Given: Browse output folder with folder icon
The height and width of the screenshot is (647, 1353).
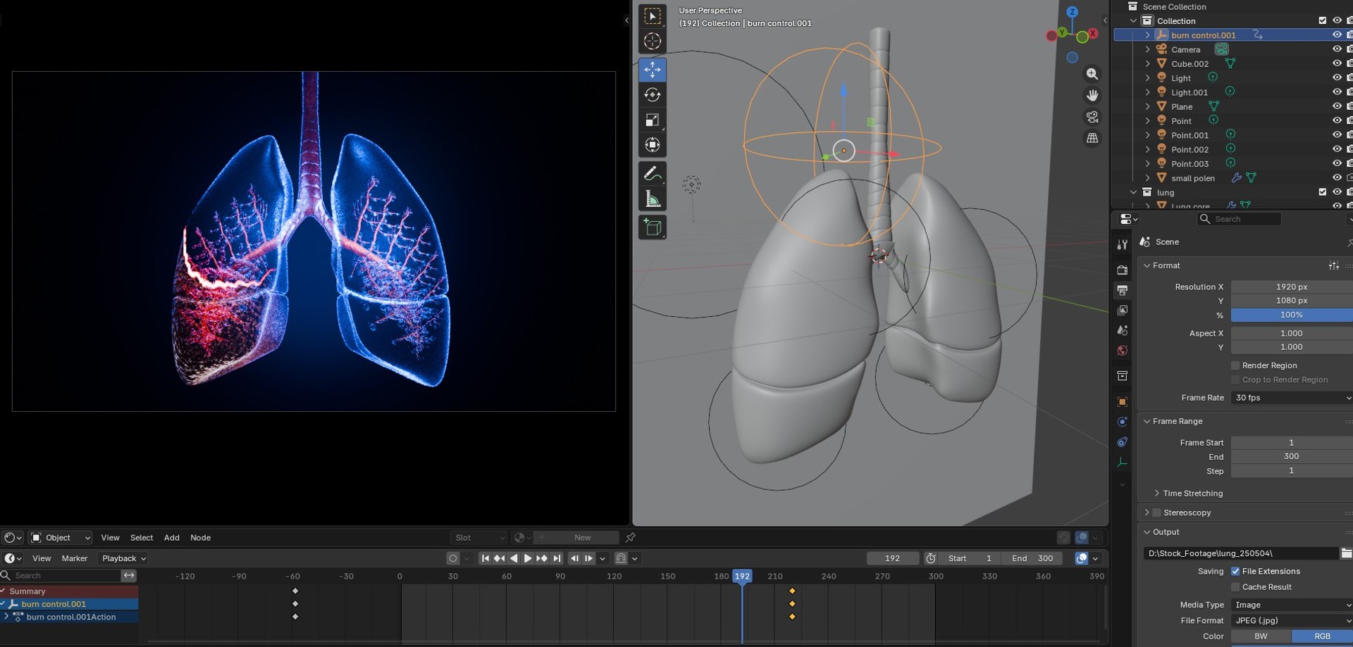Looking at the screenshot, I should coord(1346,553).
